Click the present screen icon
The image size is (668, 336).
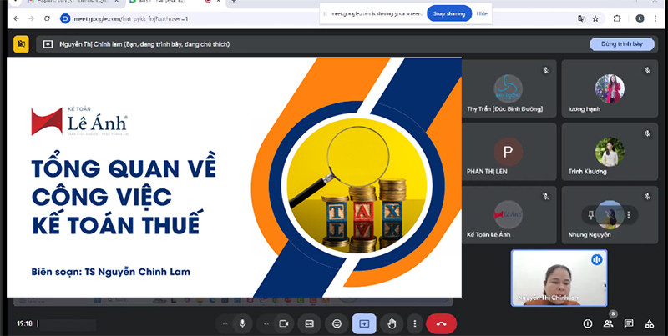tap(363, 323)
